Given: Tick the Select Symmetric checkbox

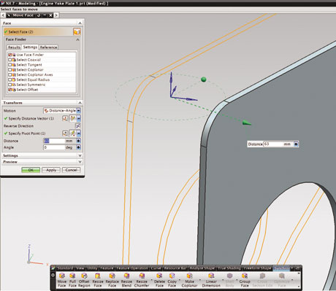Looking at the screenshot, I should [x=10, y=85].
